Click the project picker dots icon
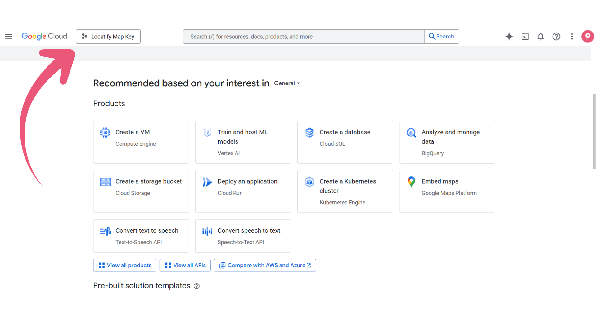Image resolution: width=596 pixels, height=335 pixels. point(84,37)
